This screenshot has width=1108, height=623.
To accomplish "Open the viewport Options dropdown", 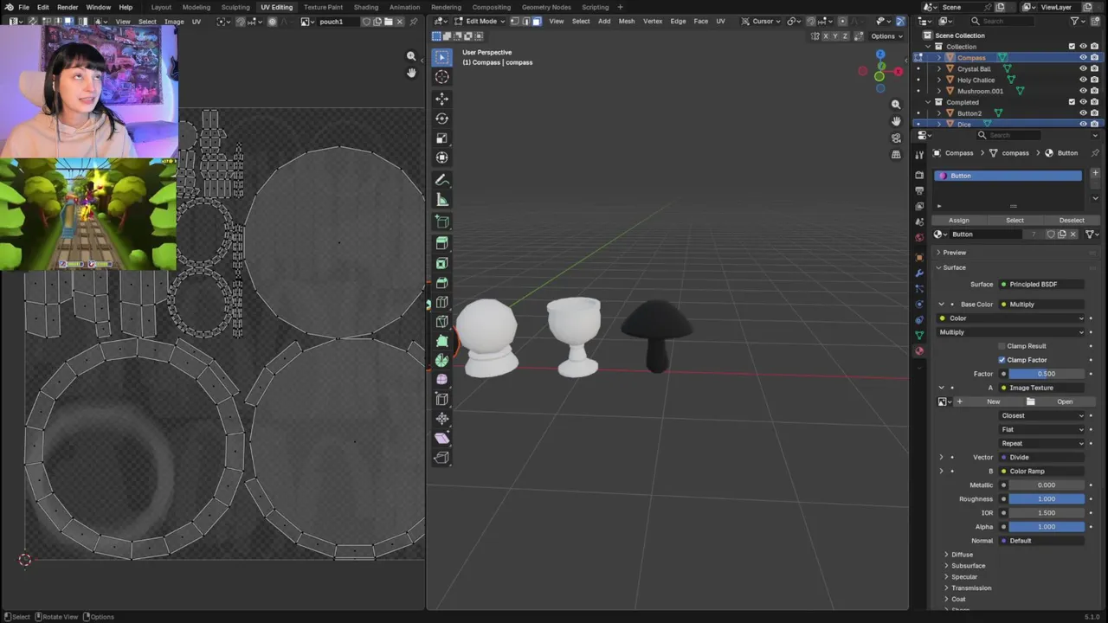I will click(x=886, y=36).
